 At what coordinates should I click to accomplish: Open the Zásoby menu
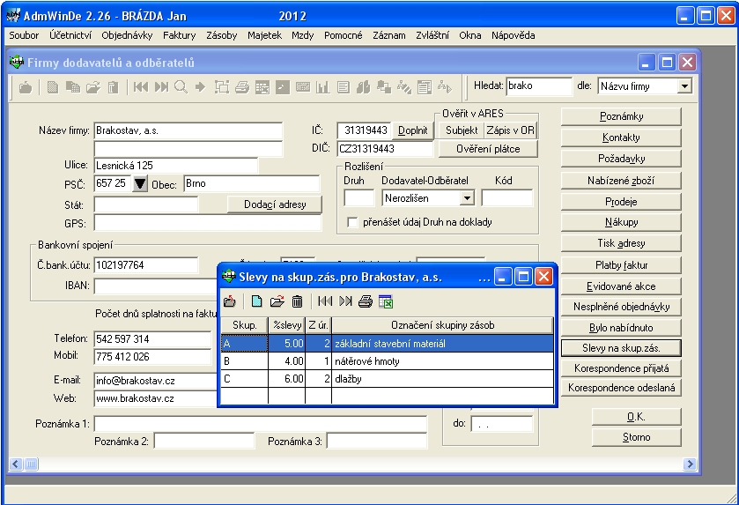(221, 35)
